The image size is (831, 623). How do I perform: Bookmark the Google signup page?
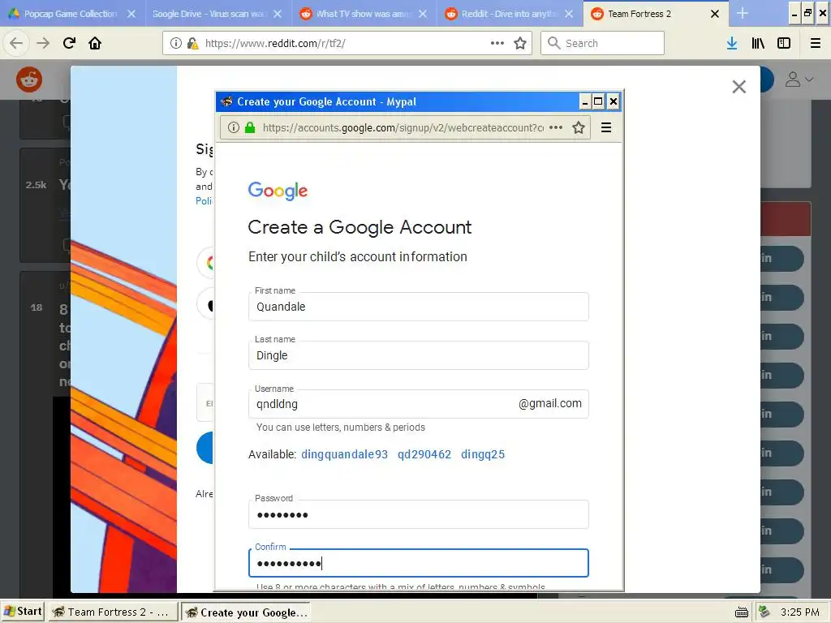(579, 127)
